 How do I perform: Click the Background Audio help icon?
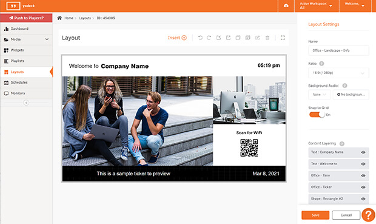tap(344, 86)
